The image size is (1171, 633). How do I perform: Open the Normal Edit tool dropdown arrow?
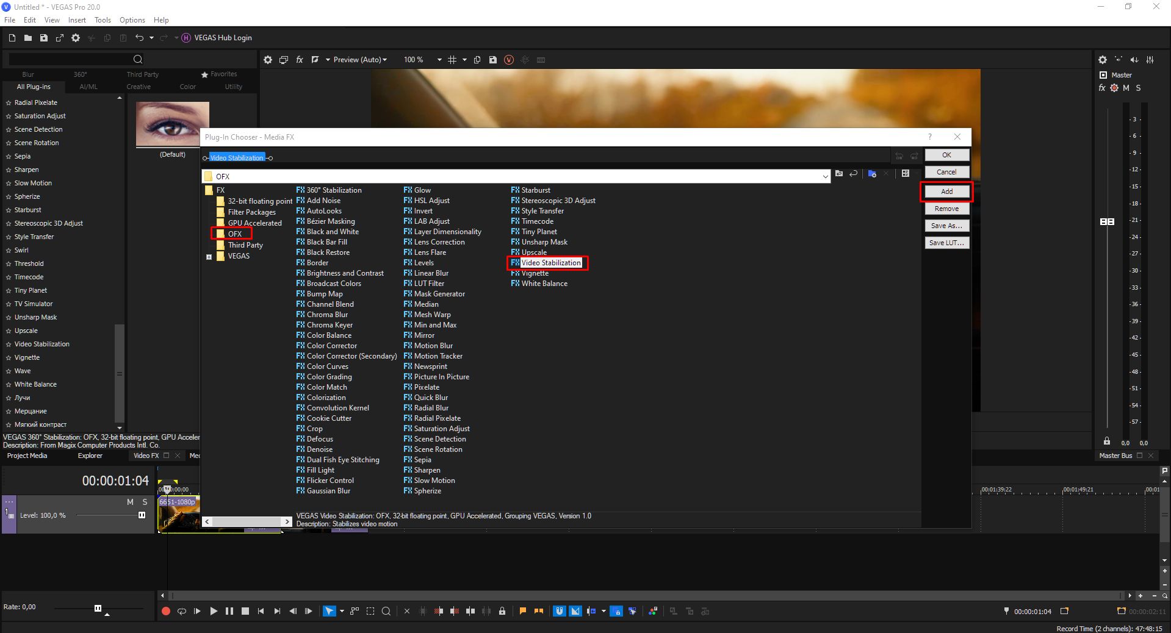pos(342,611)
